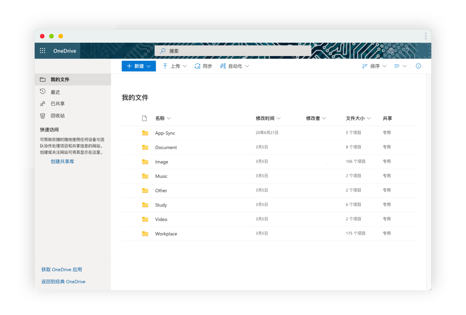Open the app launcher waffle icon

pos(42,50)
